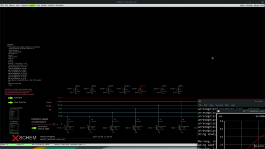Click the plot window title-bar icon

click(218, 111)
